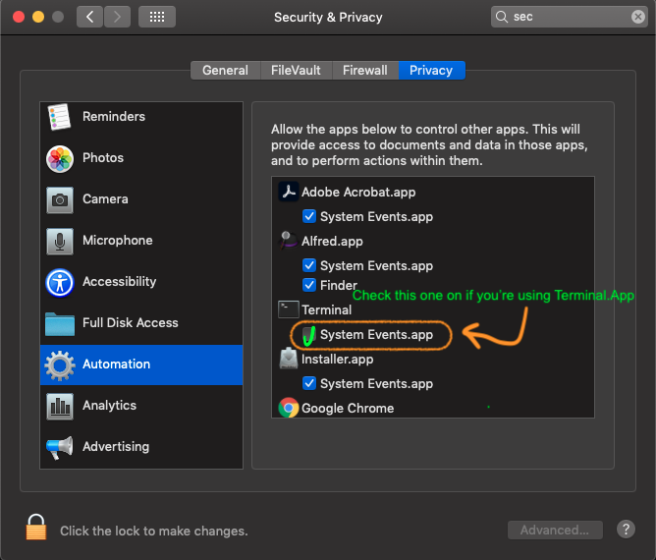The image size is (656, 560).
Task: Click the magnifying glass search icon
Action: click(x=501, y=17)
